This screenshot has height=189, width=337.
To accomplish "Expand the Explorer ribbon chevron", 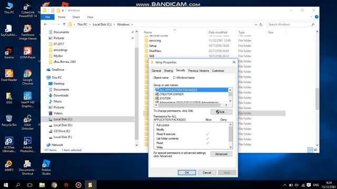I will pos(311,17).
